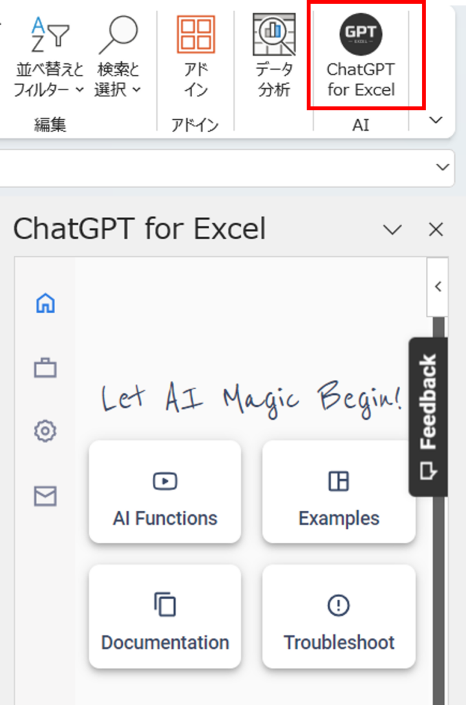The height and width of the screenshot is (705, 466).
Task: Expand the formula bar chevron
Action: point(443,167)
